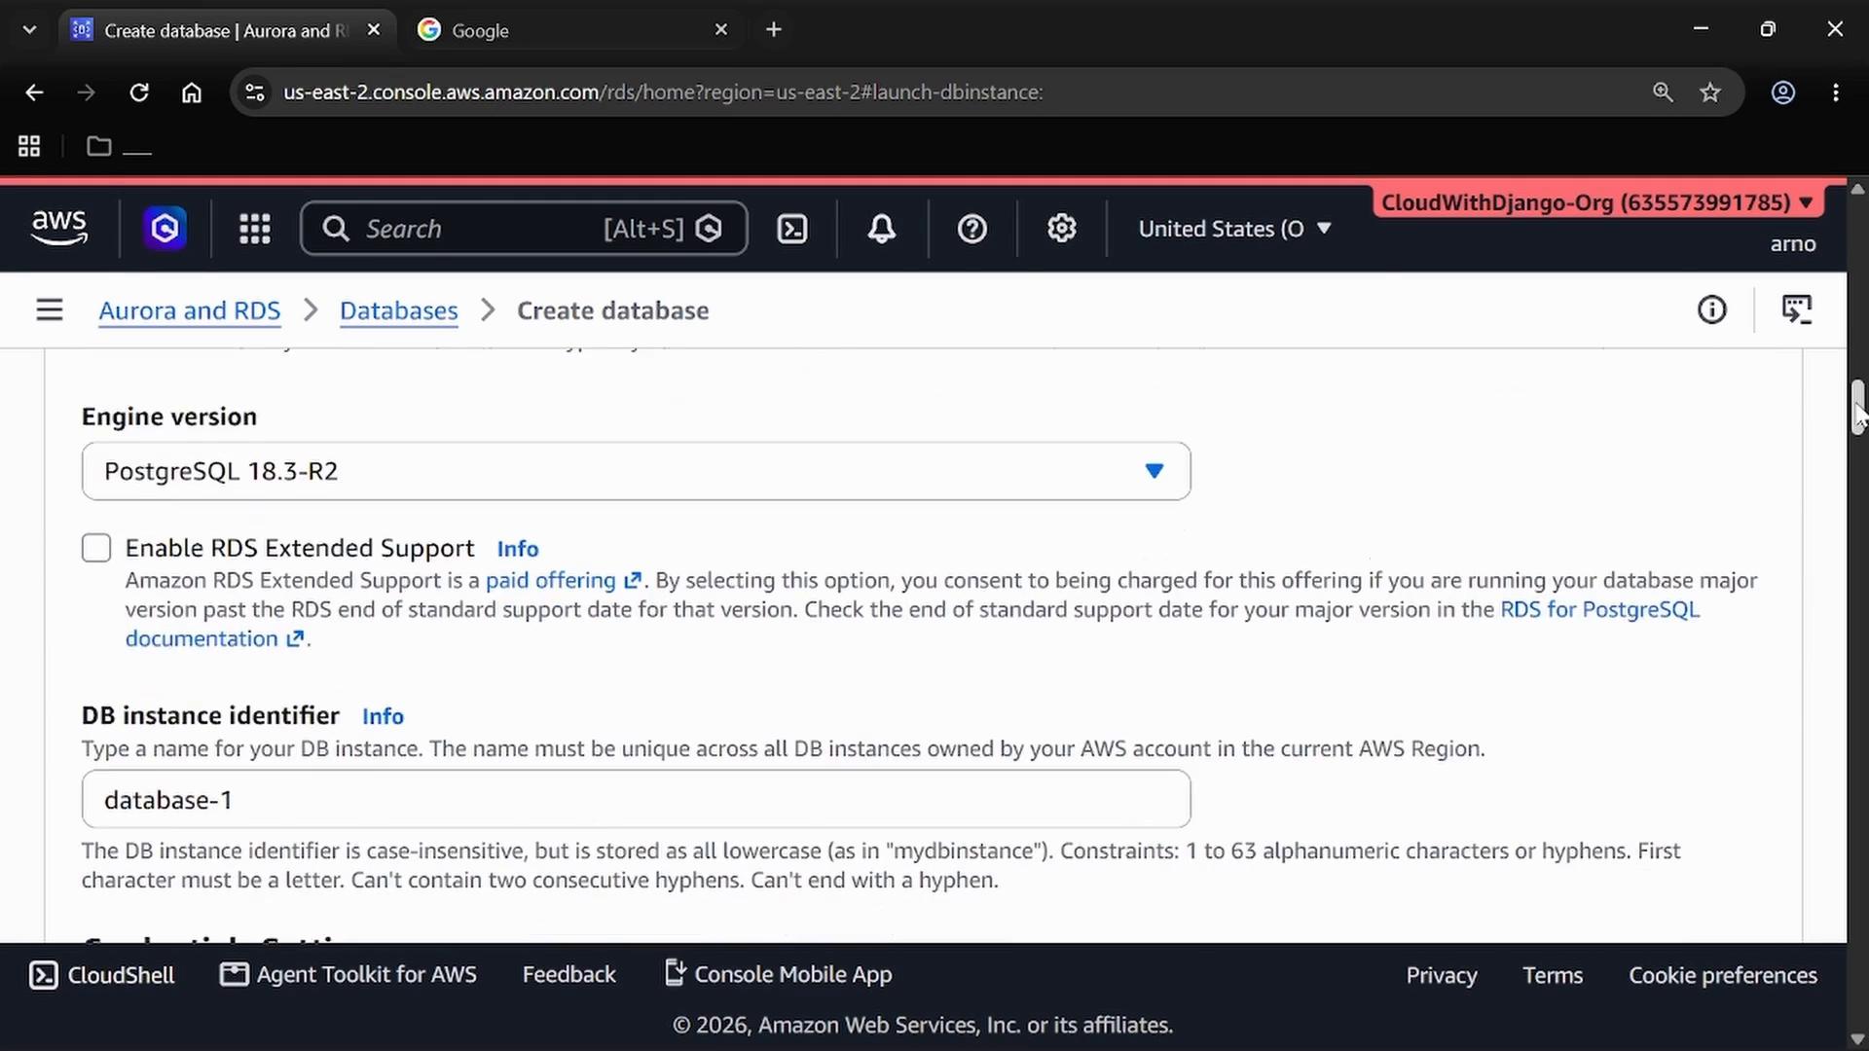The height and width of the screenshot is (1051, 1869).
Task: Open Agent Toolkit for AWS in the footer
Action: click(x=348, y=975)
